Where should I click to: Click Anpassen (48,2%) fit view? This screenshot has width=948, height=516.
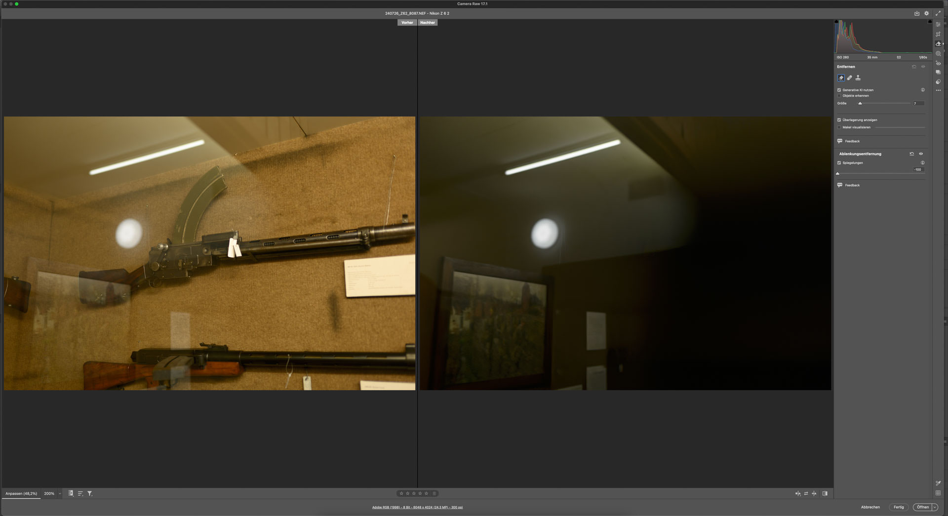21,493
